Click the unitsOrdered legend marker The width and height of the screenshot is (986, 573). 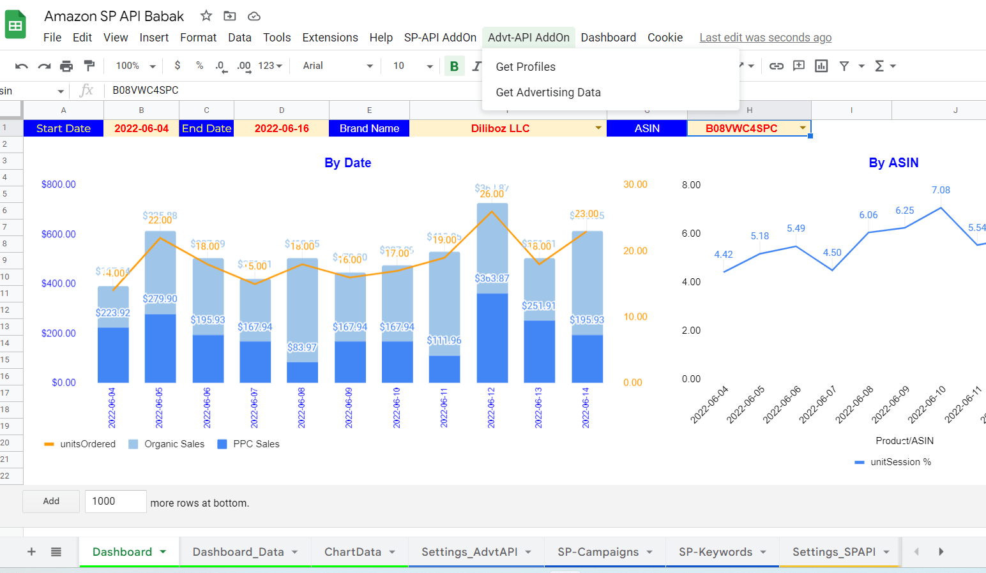[49, 444]
